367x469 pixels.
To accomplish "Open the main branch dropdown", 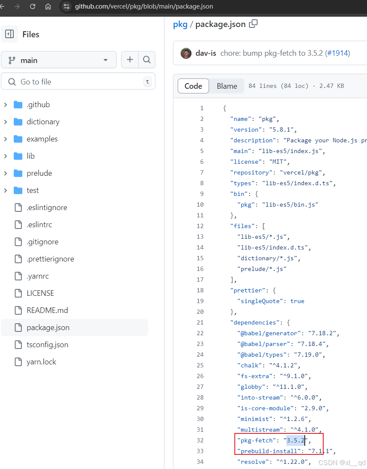I will [x=59, y=60].
